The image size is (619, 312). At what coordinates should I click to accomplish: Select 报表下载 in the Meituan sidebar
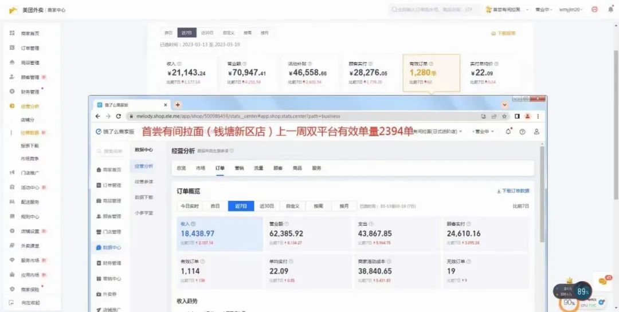[30, 145]
